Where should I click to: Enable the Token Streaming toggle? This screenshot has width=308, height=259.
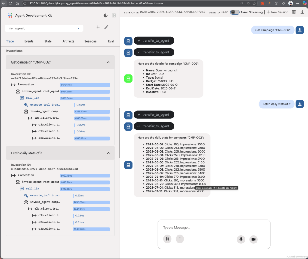point(235,12)
